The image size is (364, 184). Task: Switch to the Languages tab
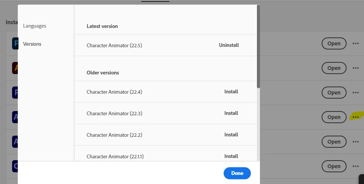[x=34, y=26]
